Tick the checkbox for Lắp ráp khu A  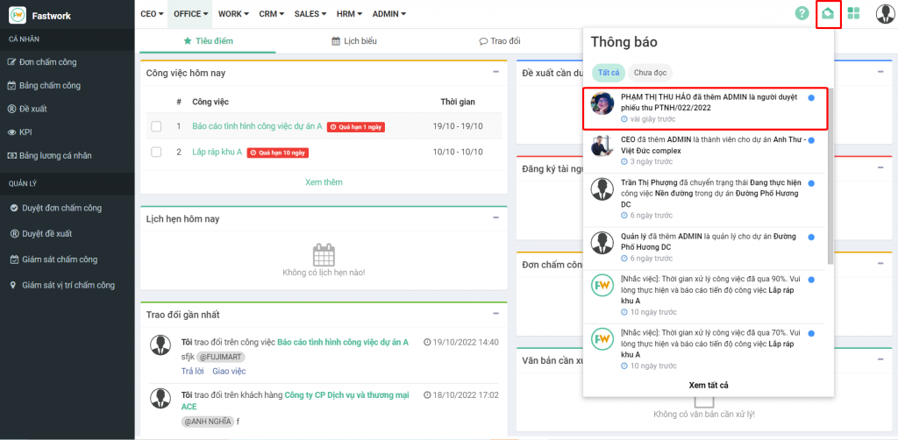156,153
